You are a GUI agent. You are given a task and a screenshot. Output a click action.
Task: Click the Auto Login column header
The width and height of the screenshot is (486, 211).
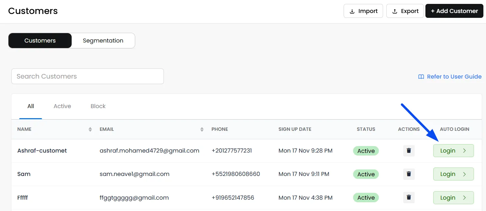point(455,129)
